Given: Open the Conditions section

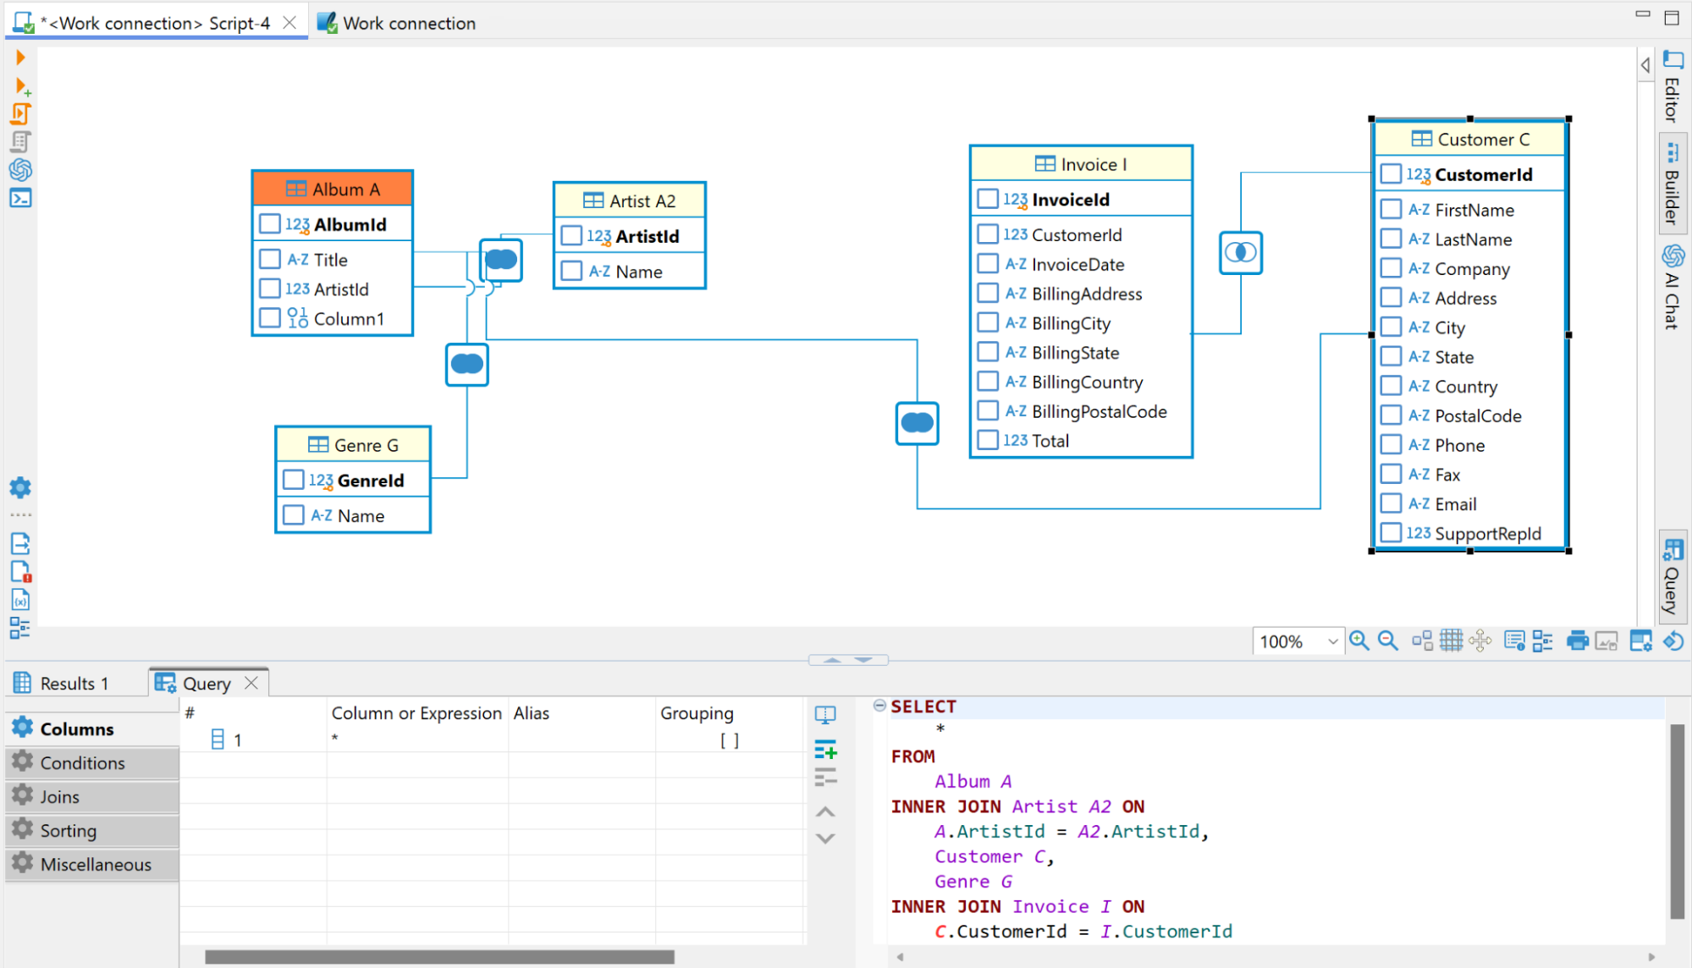Looking at the screenshot, I should coord(82,763).
